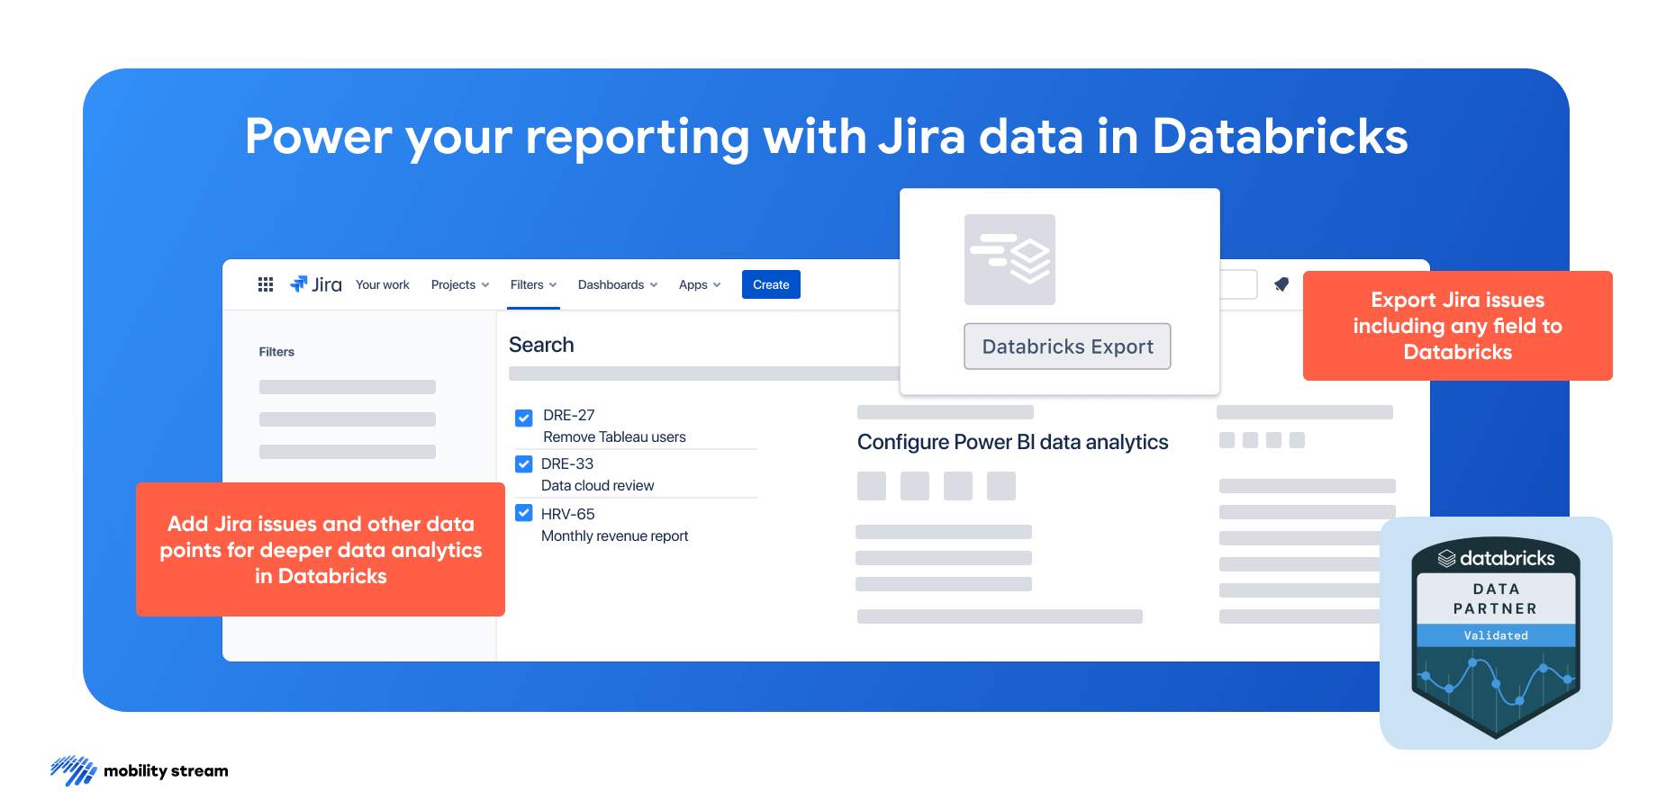
Task: Toggle the HRV-65 Monthly revenue report checkbox
Action: point(523,513)
